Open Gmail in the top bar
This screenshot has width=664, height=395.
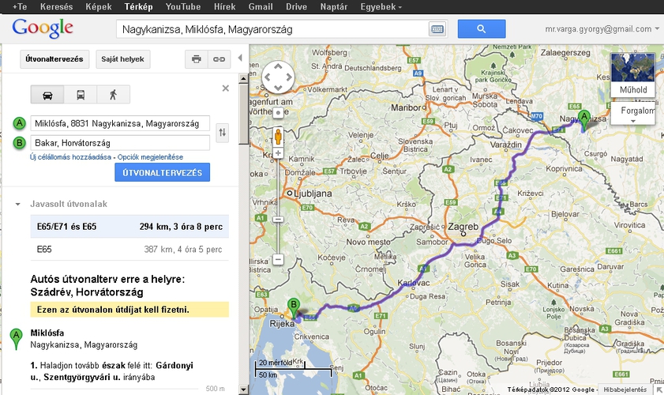(x=261, y=7)
